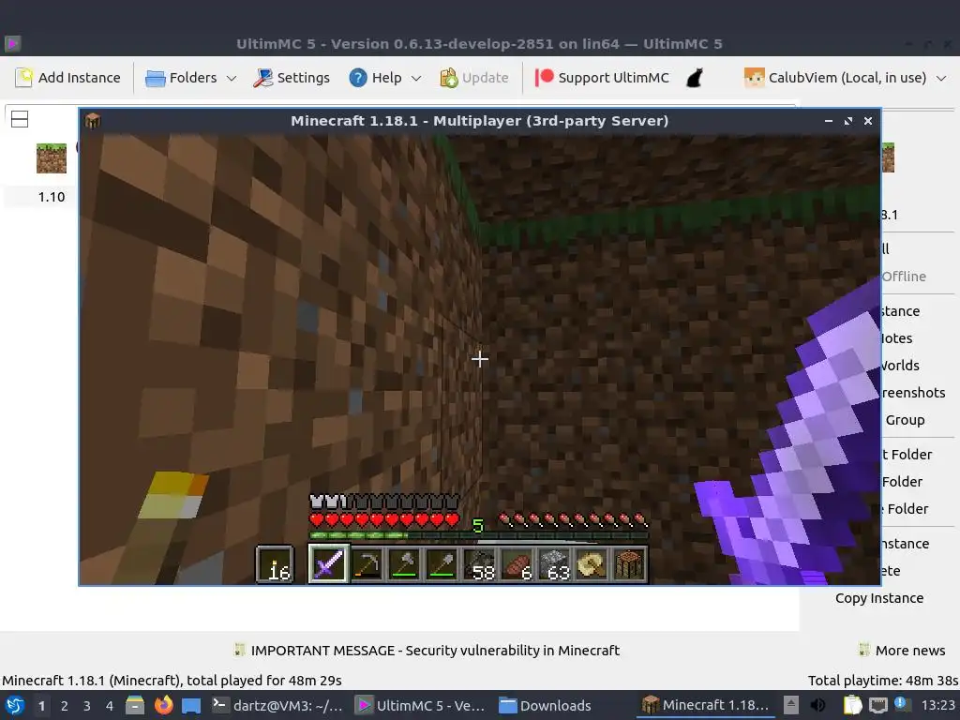Image resolution: width=960 pixels, height=720 pixels.
Task: Switch to workspace 3
Action: pos(87,706)
